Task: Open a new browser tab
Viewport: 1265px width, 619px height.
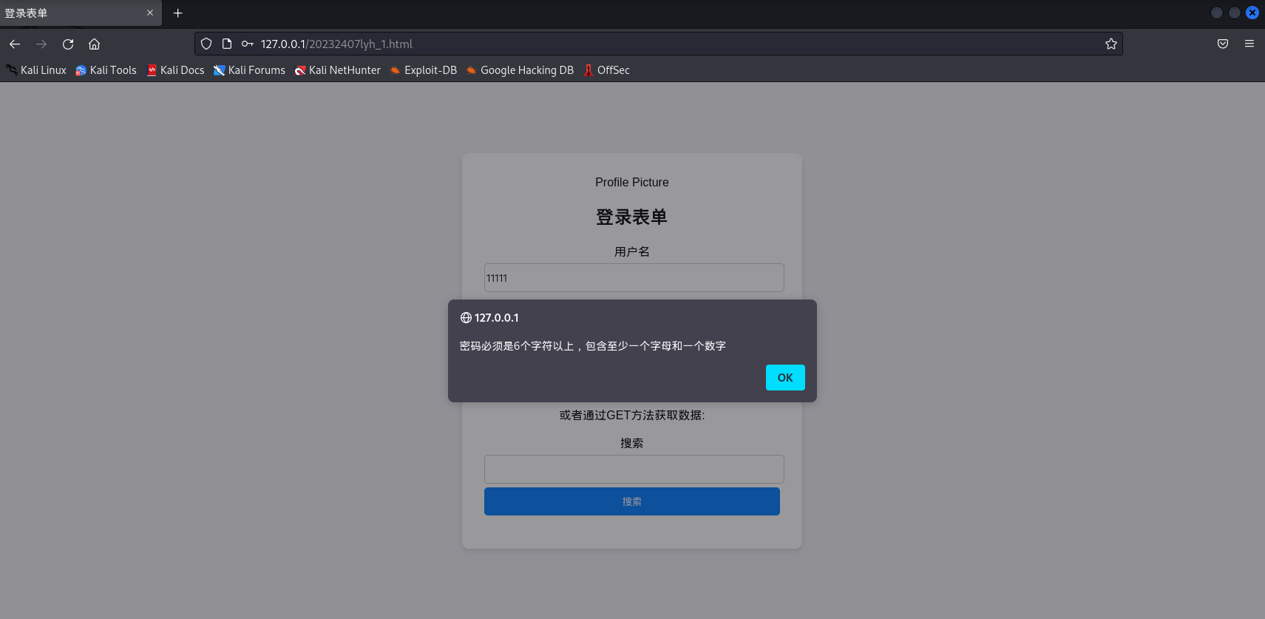Action: tap(177, 13)
